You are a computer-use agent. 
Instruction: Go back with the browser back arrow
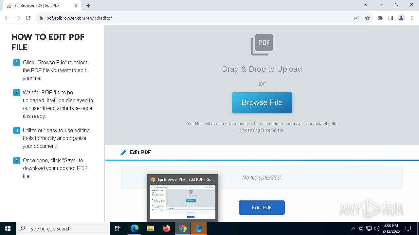pos(7,18)
